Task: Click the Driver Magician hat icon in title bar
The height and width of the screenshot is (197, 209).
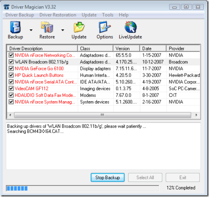Action: point(7,7)
